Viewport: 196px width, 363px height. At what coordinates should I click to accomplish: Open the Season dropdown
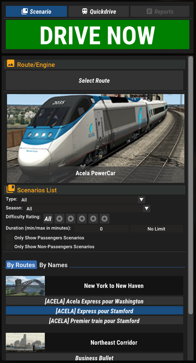click(88, 209)
